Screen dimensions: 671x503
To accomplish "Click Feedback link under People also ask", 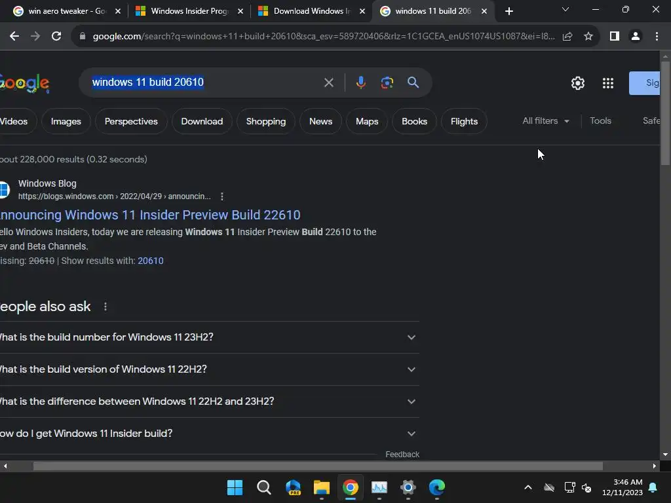I will coord(402,455).
